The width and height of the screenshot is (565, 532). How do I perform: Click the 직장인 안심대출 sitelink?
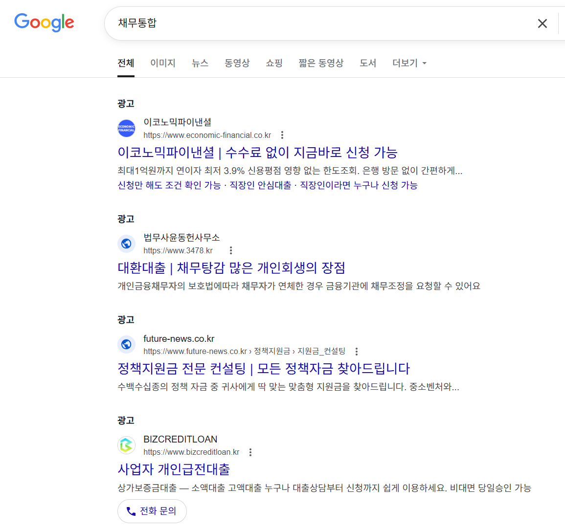click(261, 185)
